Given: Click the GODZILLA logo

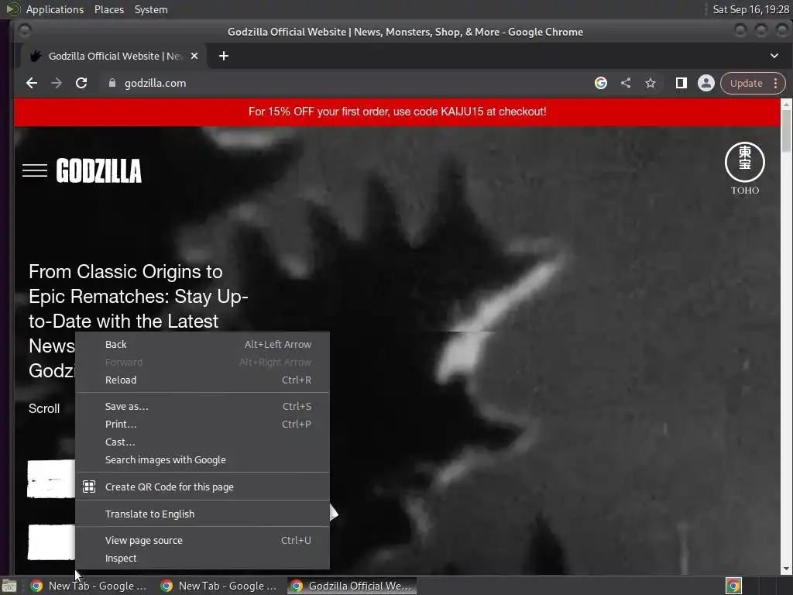Looking at the screenshot, I should click(x=98, y=170).
